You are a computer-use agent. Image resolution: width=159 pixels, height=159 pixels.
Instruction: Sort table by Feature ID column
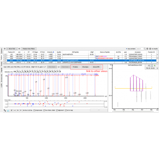coord(12,52)
